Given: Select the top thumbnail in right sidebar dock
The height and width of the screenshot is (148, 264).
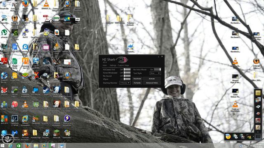Looking at the screenshot, I should (258, 93).
